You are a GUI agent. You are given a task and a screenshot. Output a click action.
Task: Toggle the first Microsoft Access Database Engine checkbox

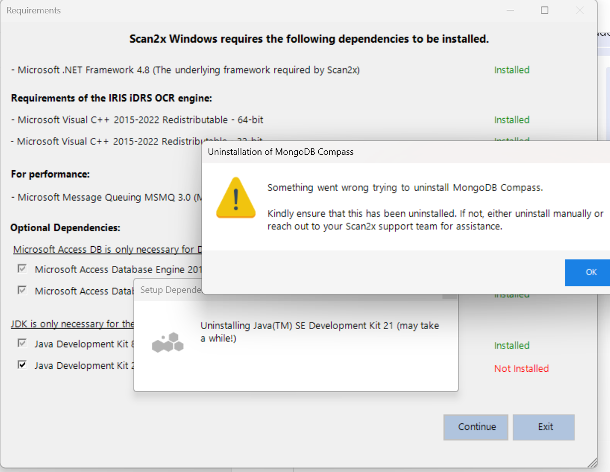(22, 269)
